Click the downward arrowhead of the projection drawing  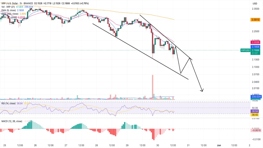pos(202,91)
